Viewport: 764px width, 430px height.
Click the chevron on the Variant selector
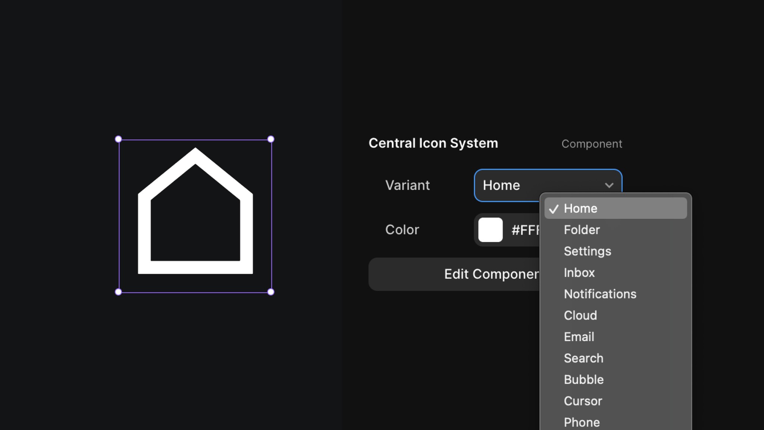point(609,186)
